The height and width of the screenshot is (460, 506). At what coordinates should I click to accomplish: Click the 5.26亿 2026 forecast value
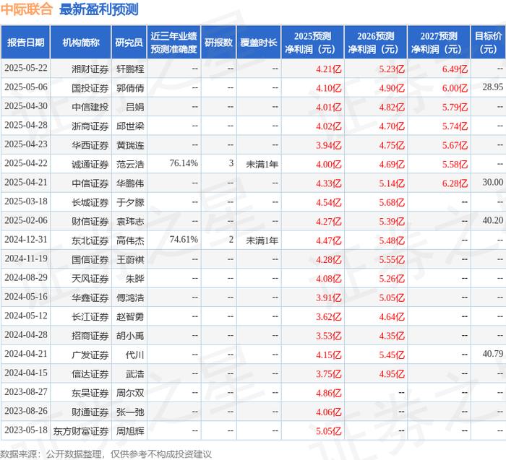[x=392, y=279]
